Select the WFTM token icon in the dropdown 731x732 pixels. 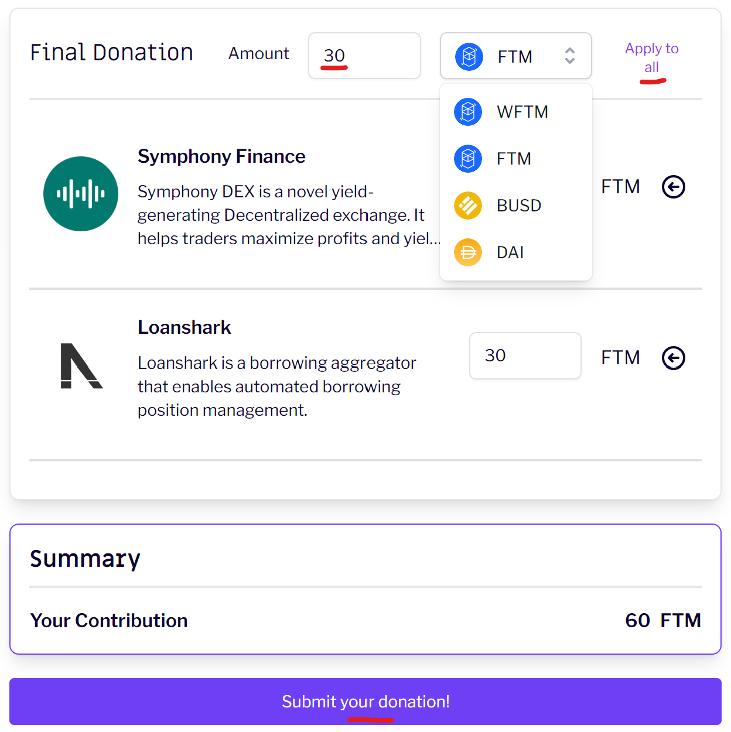(x=467, y=112)
